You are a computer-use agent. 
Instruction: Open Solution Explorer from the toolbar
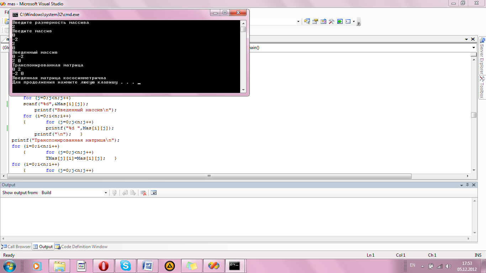coord(307,21)
